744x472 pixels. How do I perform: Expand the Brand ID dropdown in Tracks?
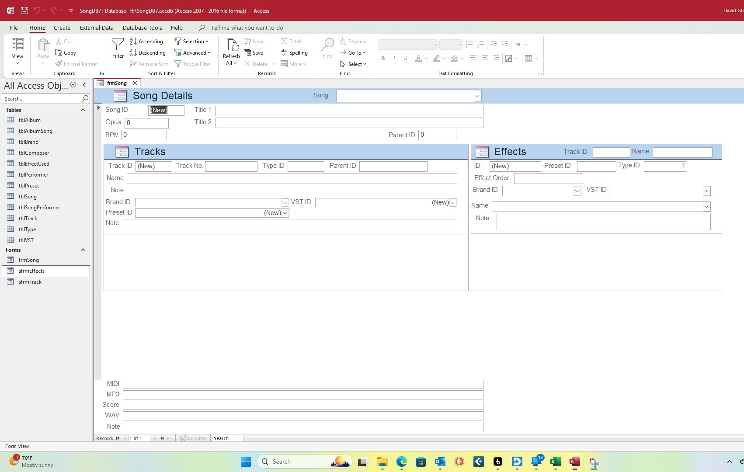tap(285, 202)
